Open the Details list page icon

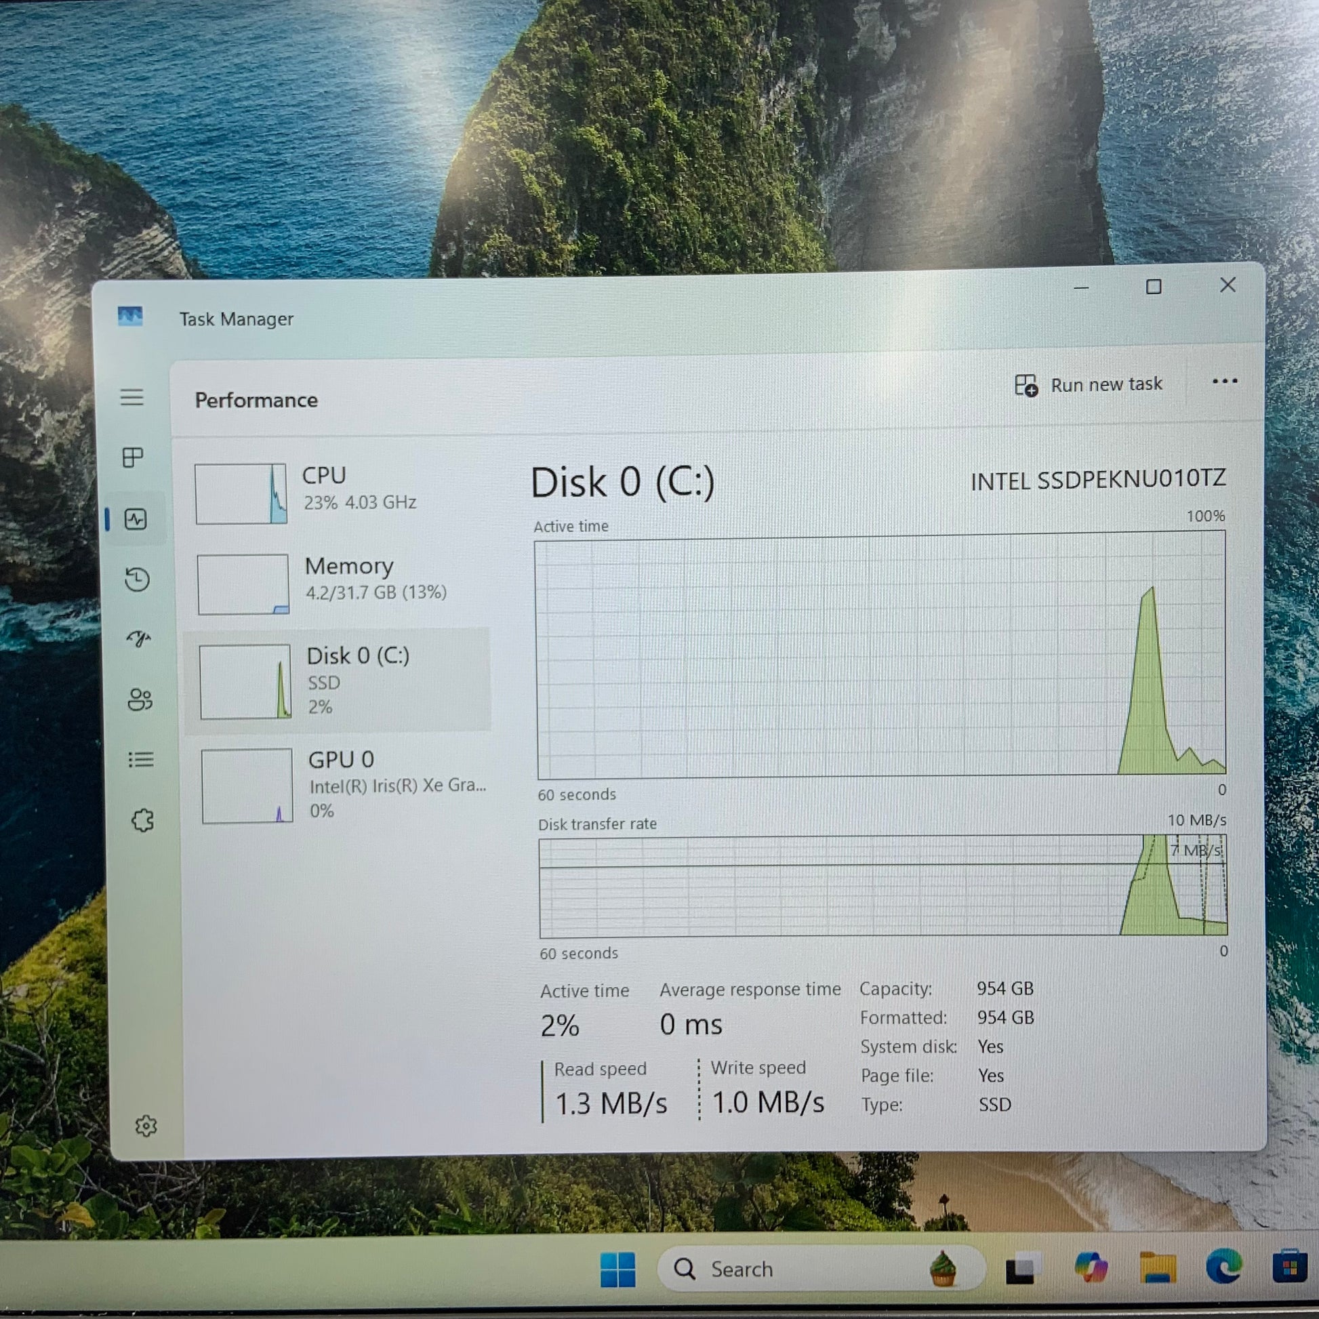141,759
